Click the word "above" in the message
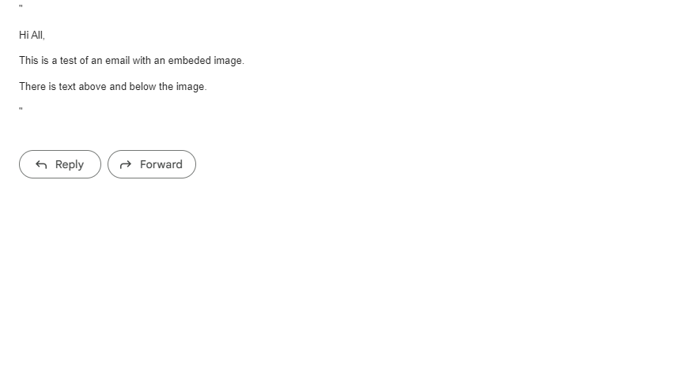This screenshot has width=677, height=383. coord(93,86)
